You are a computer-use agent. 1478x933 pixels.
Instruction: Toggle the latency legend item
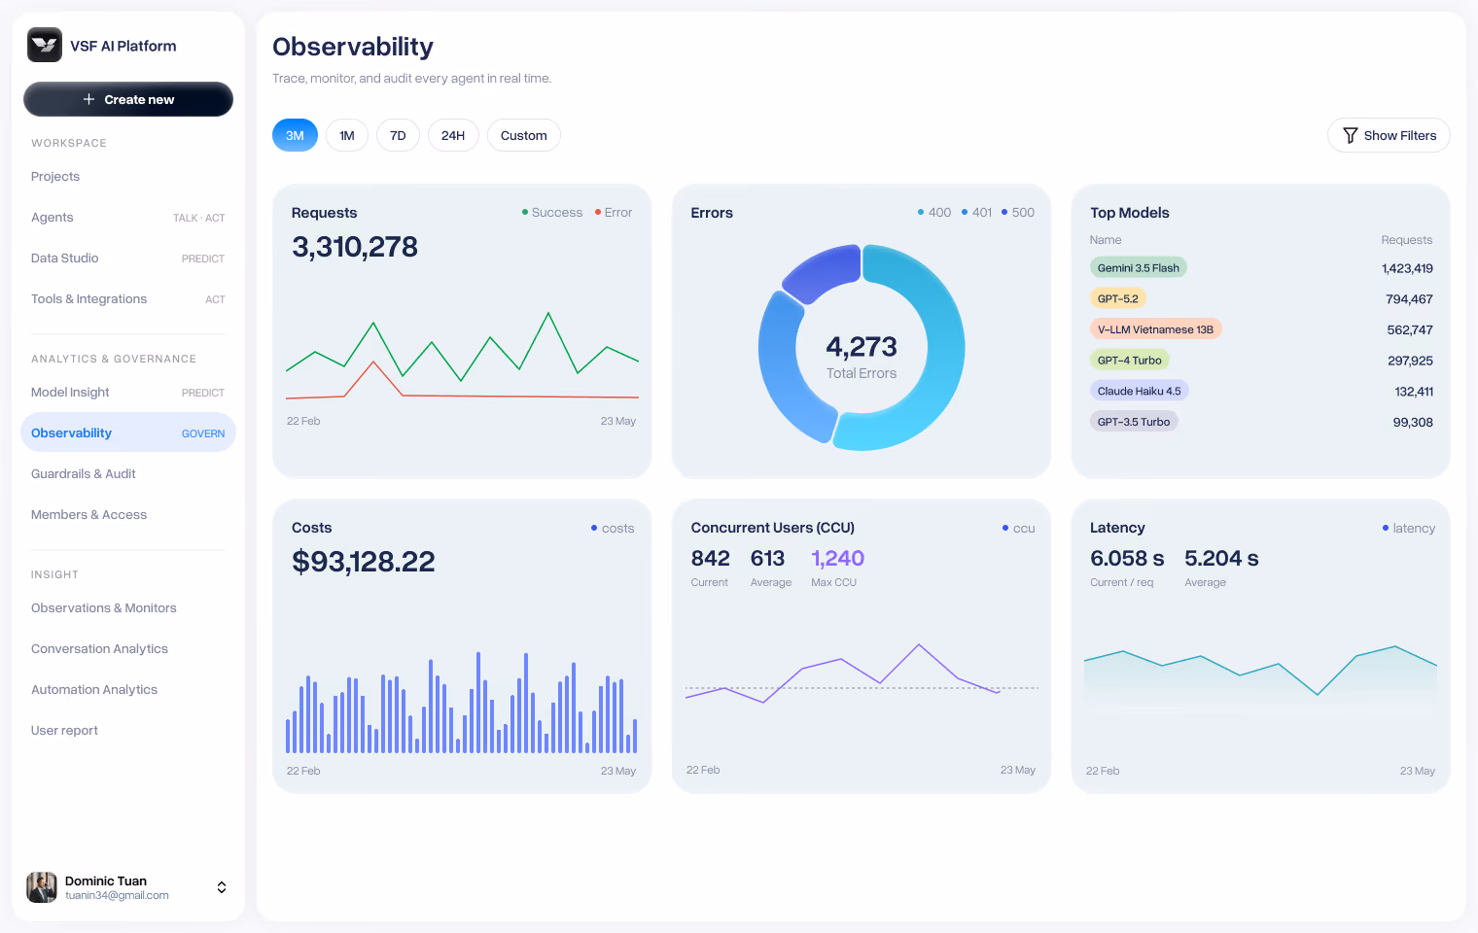[x=1409, y=528]
